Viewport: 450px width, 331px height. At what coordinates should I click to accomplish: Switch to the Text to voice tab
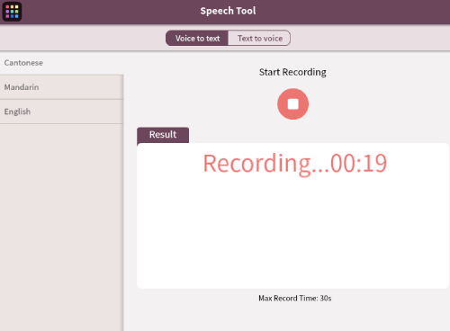tap(259, 38)
